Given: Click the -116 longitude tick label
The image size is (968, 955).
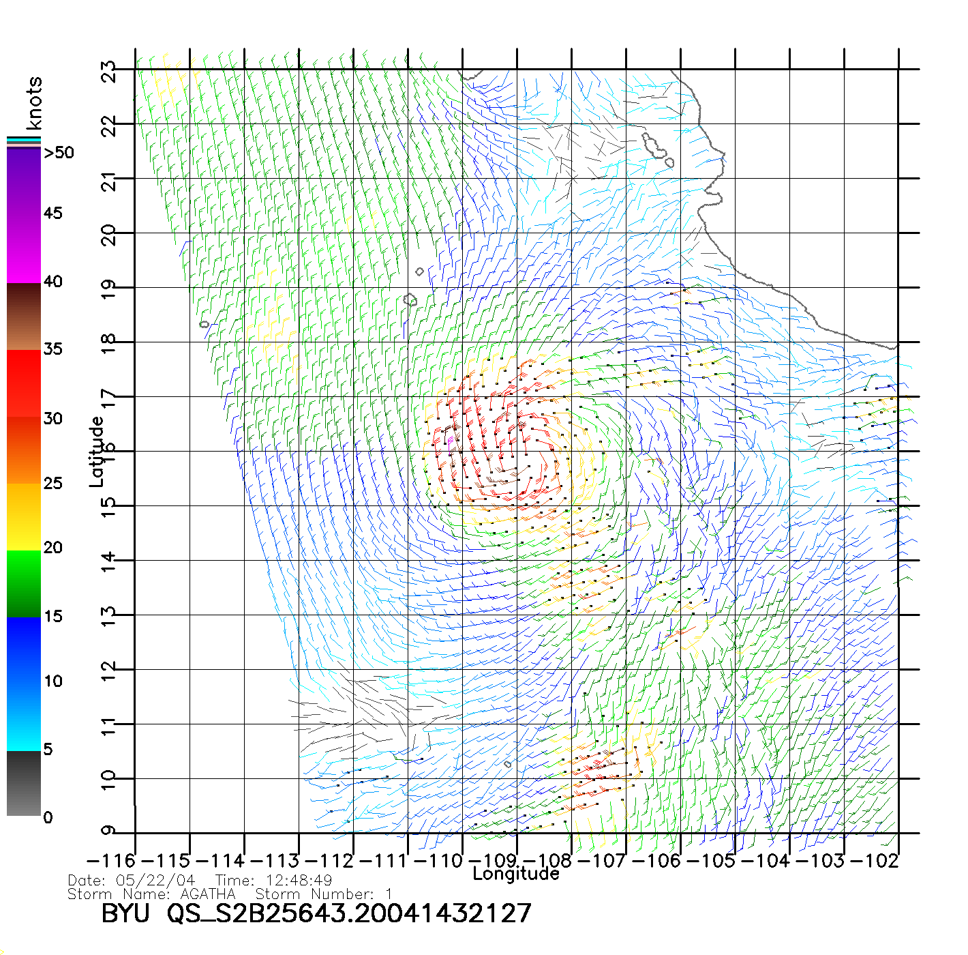Looking at the screenshot, I should [111, 861].
